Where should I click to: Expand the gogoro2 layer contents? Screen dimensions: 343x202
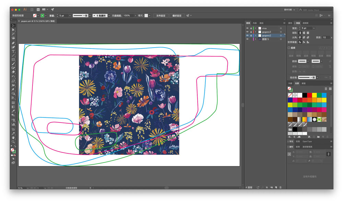tap(256, 36)
